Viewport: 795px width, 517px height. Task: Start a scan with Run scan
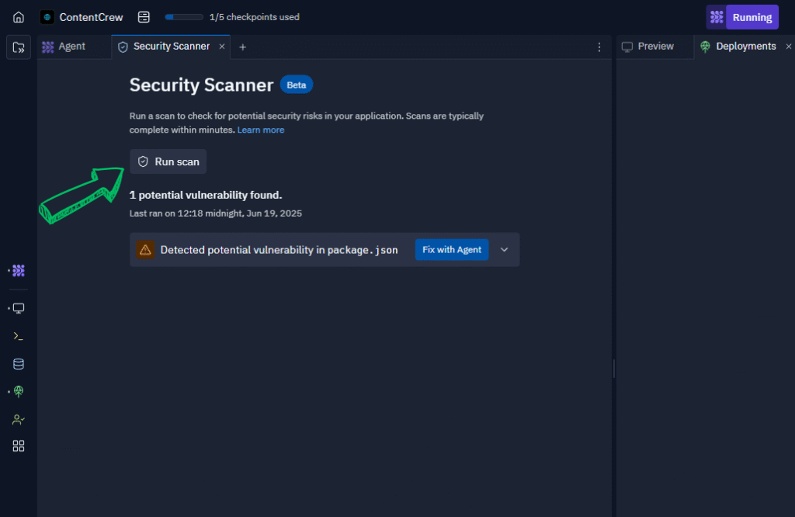pos(168,161)
